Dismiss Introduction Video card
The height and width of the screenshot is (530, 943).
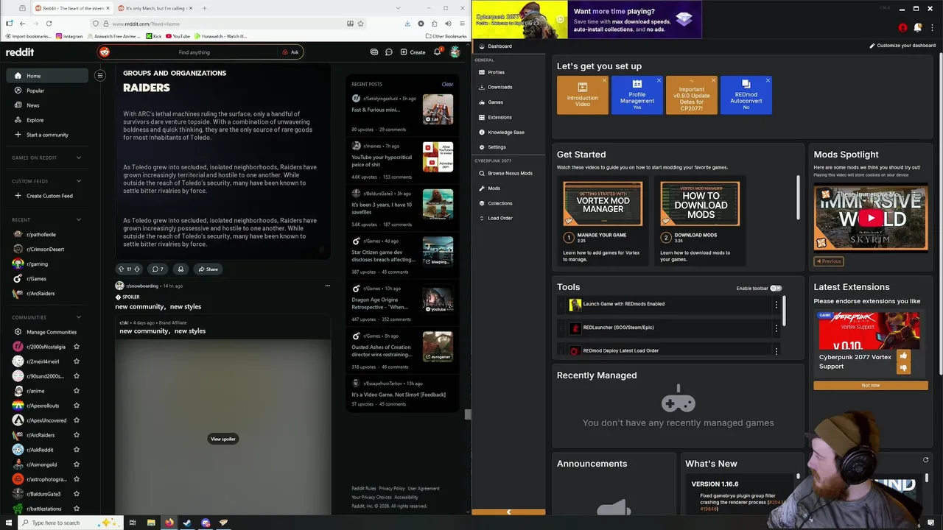coord(604,80)
